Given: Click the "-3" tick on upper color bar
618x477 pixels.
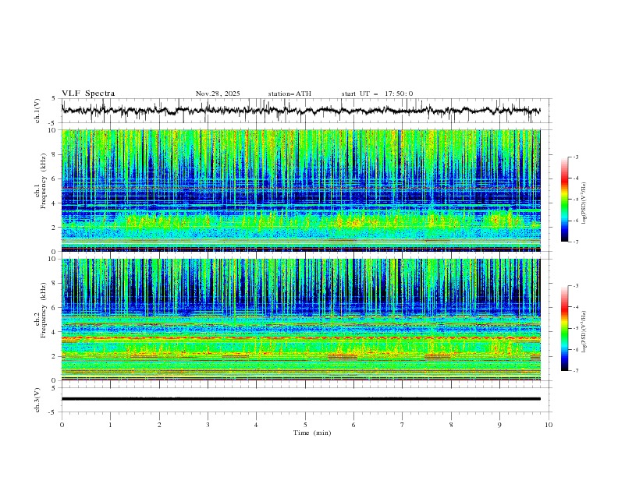Looking at the screenshot, I should (x=576, y=157).
